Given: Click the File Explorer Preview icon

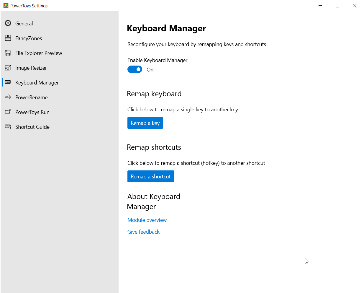Looking at the screenshot, I should [x=8, y=53].
